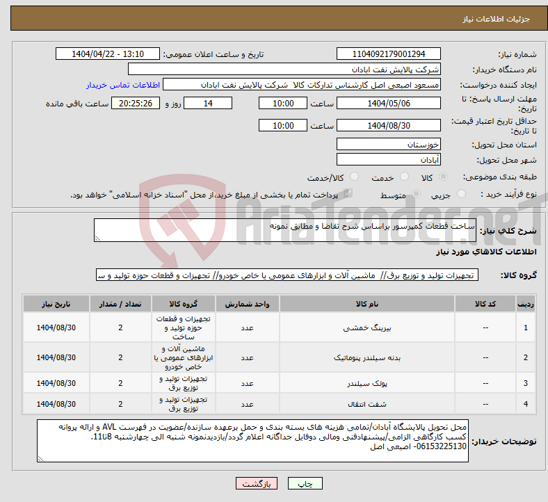
Task: Click the گروه کالا column header
Action: coord(184,304)
